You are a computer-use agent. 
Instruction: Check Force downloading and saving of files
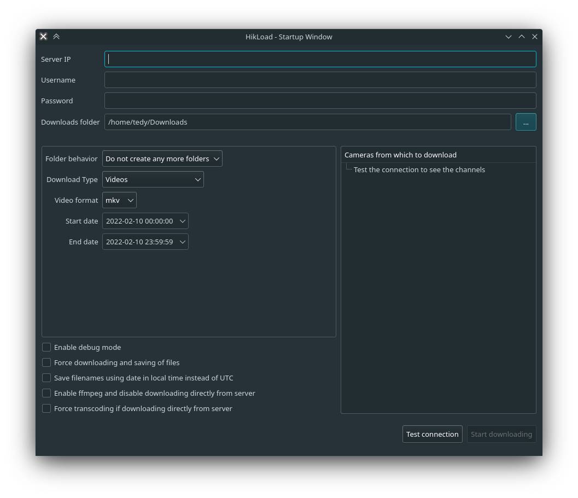pos(46,363)
